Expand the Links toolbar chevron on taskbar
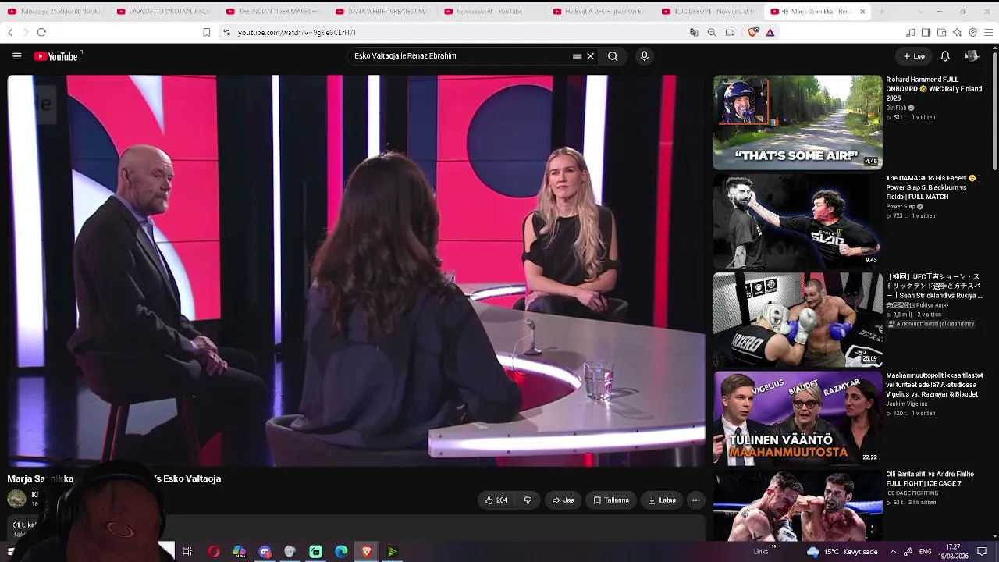Image resolution: width=999 pixels, height=562 pixels. click(774, 546)
